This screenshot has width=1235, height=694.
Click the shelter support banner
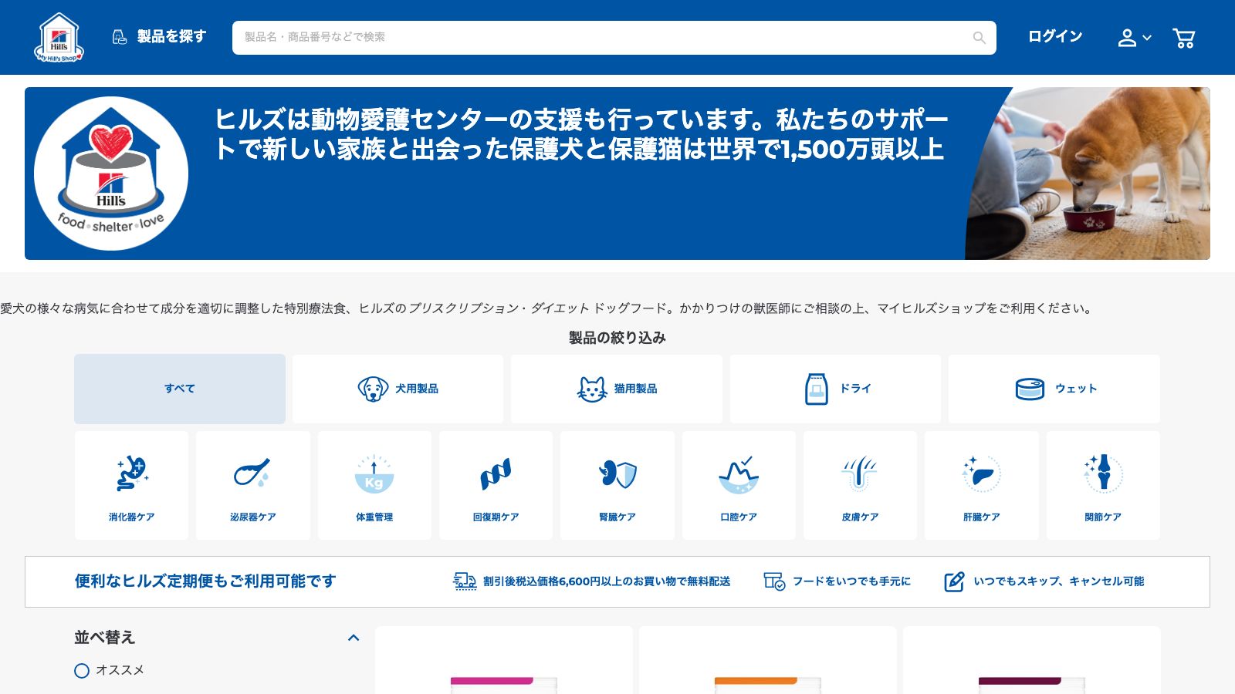pos(617,173)
